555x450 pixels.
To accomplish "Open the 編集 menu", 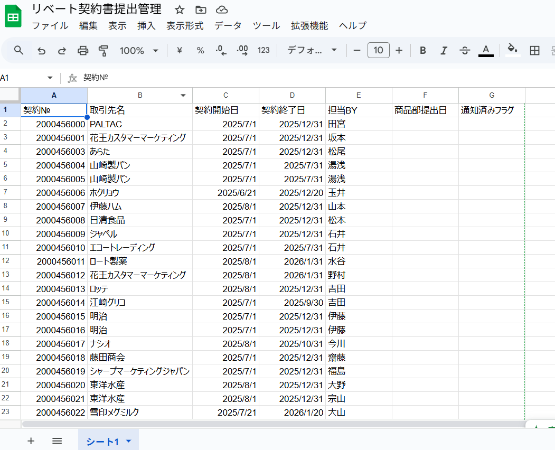I will point(88,25).
